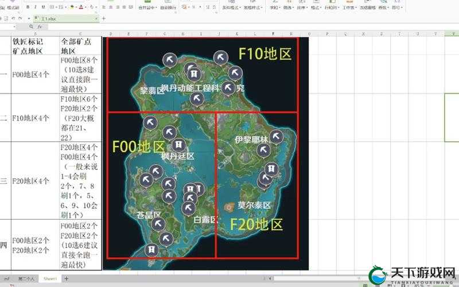Screen dimensions: 459x287
Task: Switch to the 第二个人 sheet tab
Action: pos(26,279)
